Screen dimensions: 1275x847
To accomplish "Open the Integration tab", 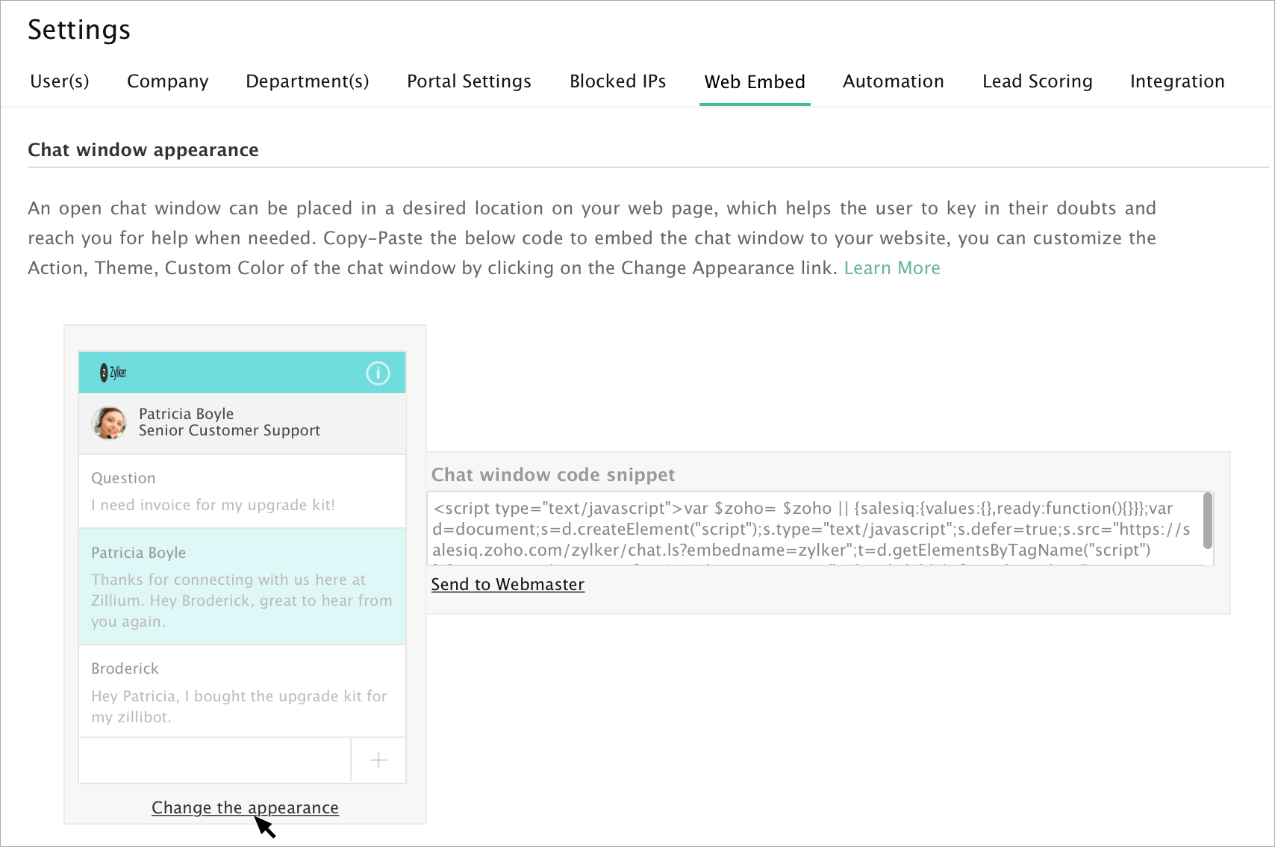I will pyautogui.click(x=1176, y=81).
